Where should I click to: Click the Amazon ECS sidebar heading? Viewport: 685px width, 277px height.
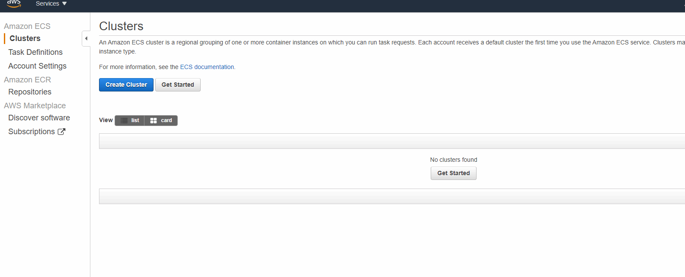[x=27, y=26]
